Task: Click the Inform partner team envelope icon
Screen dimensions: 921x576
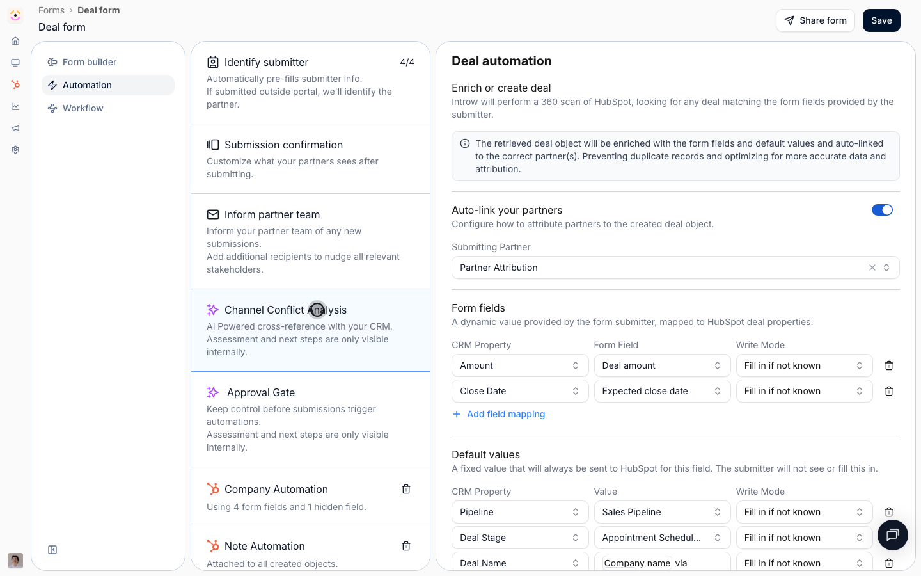Action: click(x=213, y=214)
